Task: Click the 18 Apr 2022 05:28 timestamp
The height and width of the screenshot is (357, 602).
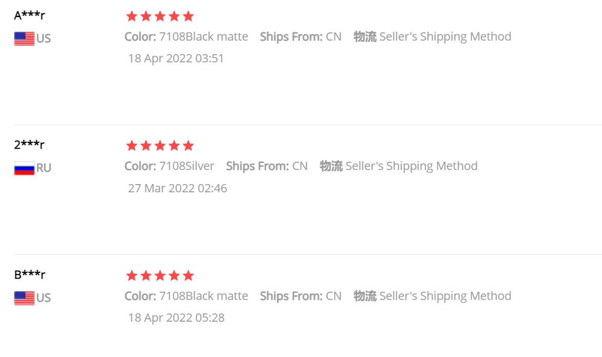Action: pyautogui.click(x=176, y=318)
